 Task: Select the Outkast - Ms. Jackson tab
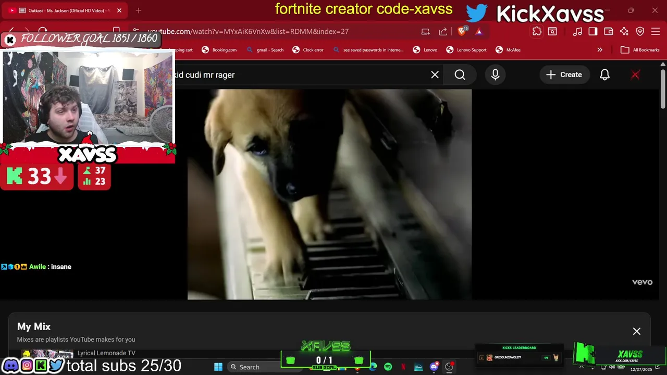tap(65, 10)
